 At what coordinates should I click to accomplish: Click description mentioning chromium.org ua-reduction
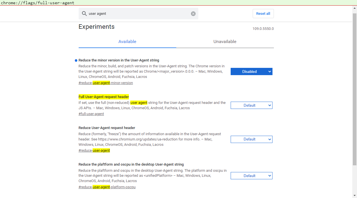150,139
